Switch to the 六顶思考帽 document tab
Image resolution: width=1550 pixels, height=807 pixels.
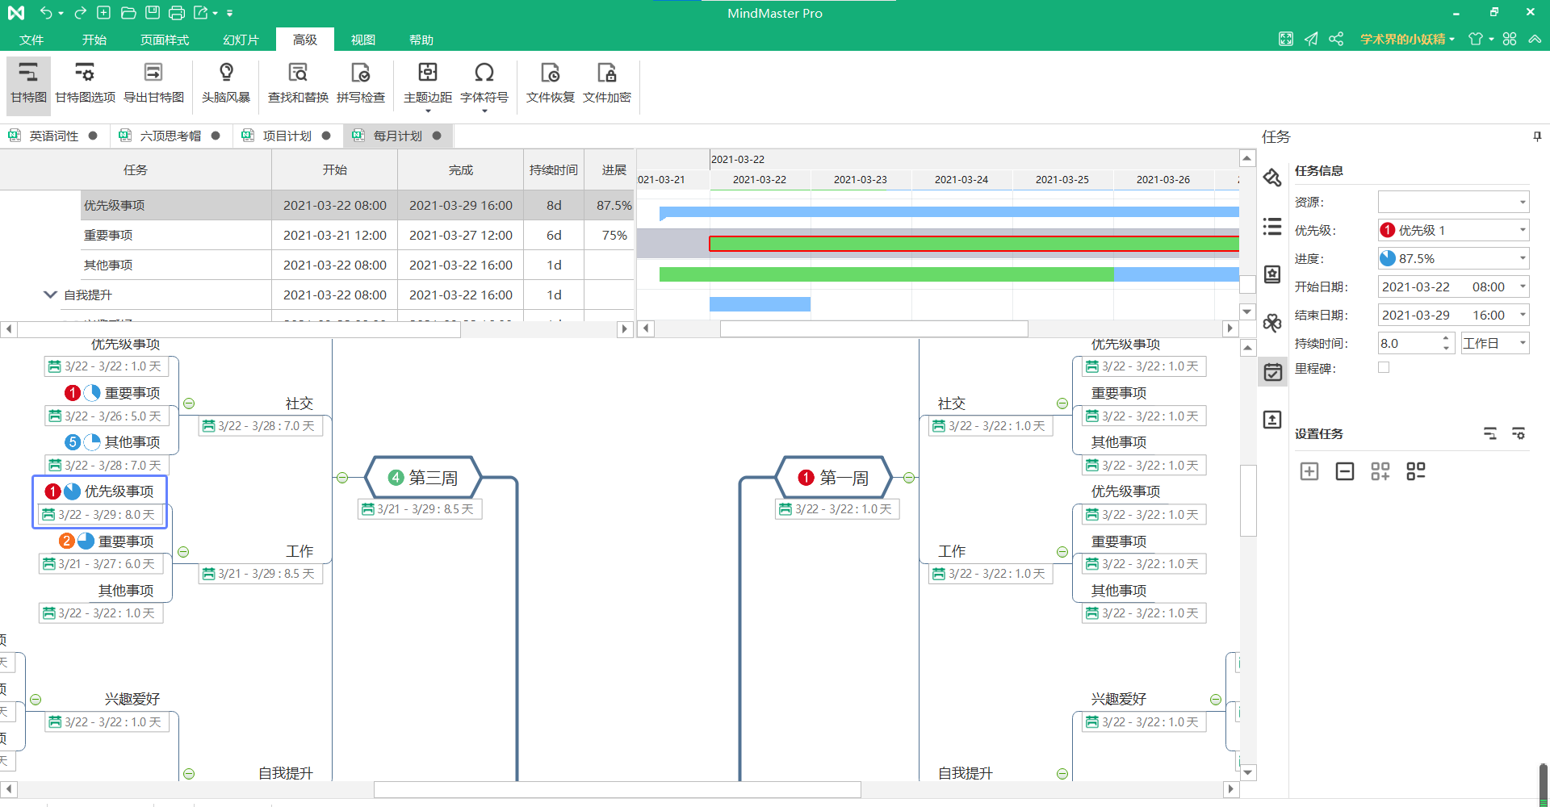click(170, 136)
